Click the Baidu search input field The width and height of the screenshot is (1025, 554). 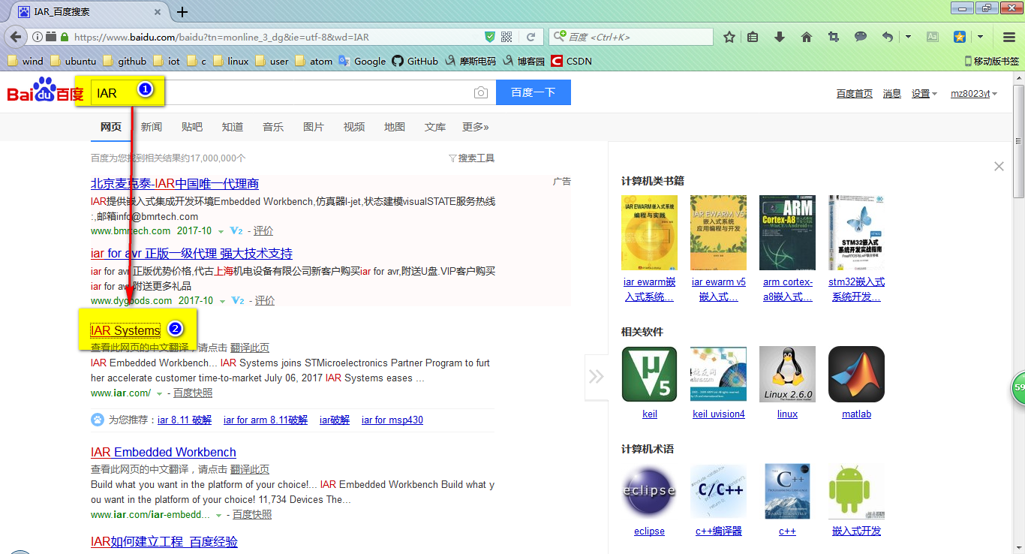click(x=293, y=92)
